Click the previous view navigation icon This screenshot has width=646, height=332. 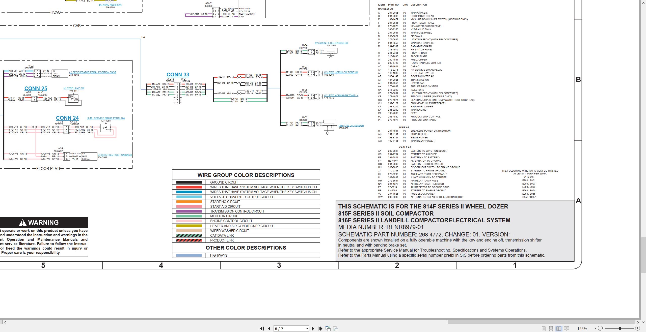(328, 328)
